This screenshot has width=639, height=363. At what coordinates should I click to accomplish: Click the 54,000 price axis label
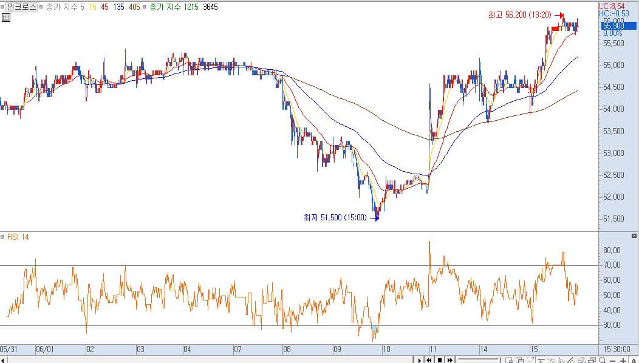click(613, 109)
